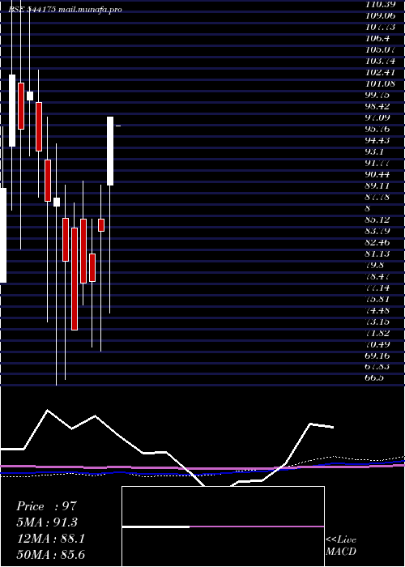Click the 89.11 axis value
This screenshot has width=405, height=567.
coord(377,185)
